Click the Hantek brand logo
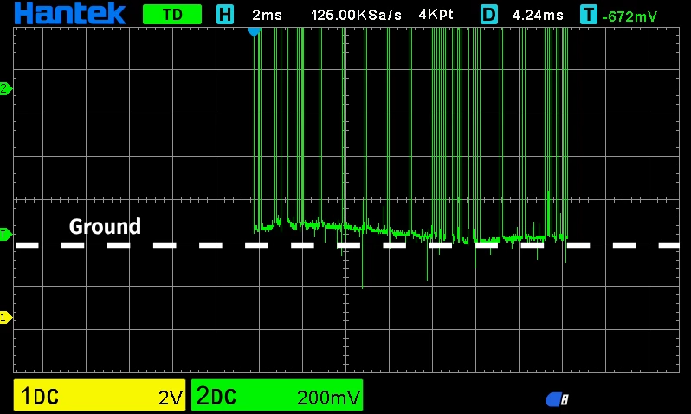 [x=69, y=14]
